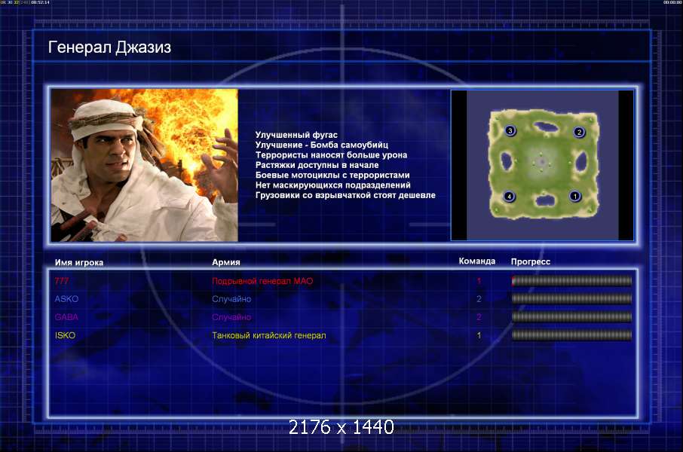Click the progress bar for player ASKO
The image size is (683, 452).
coord(571,299)
